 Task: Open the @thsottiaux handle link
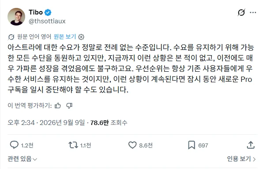point(47,21)
